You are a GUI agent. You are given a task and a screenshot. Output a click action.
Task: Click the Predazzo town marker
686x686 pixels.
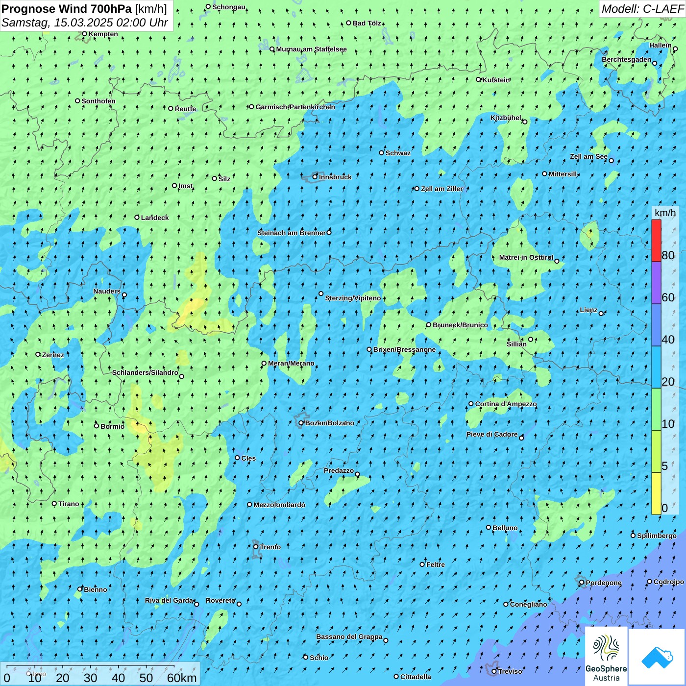tap(357, 474)
